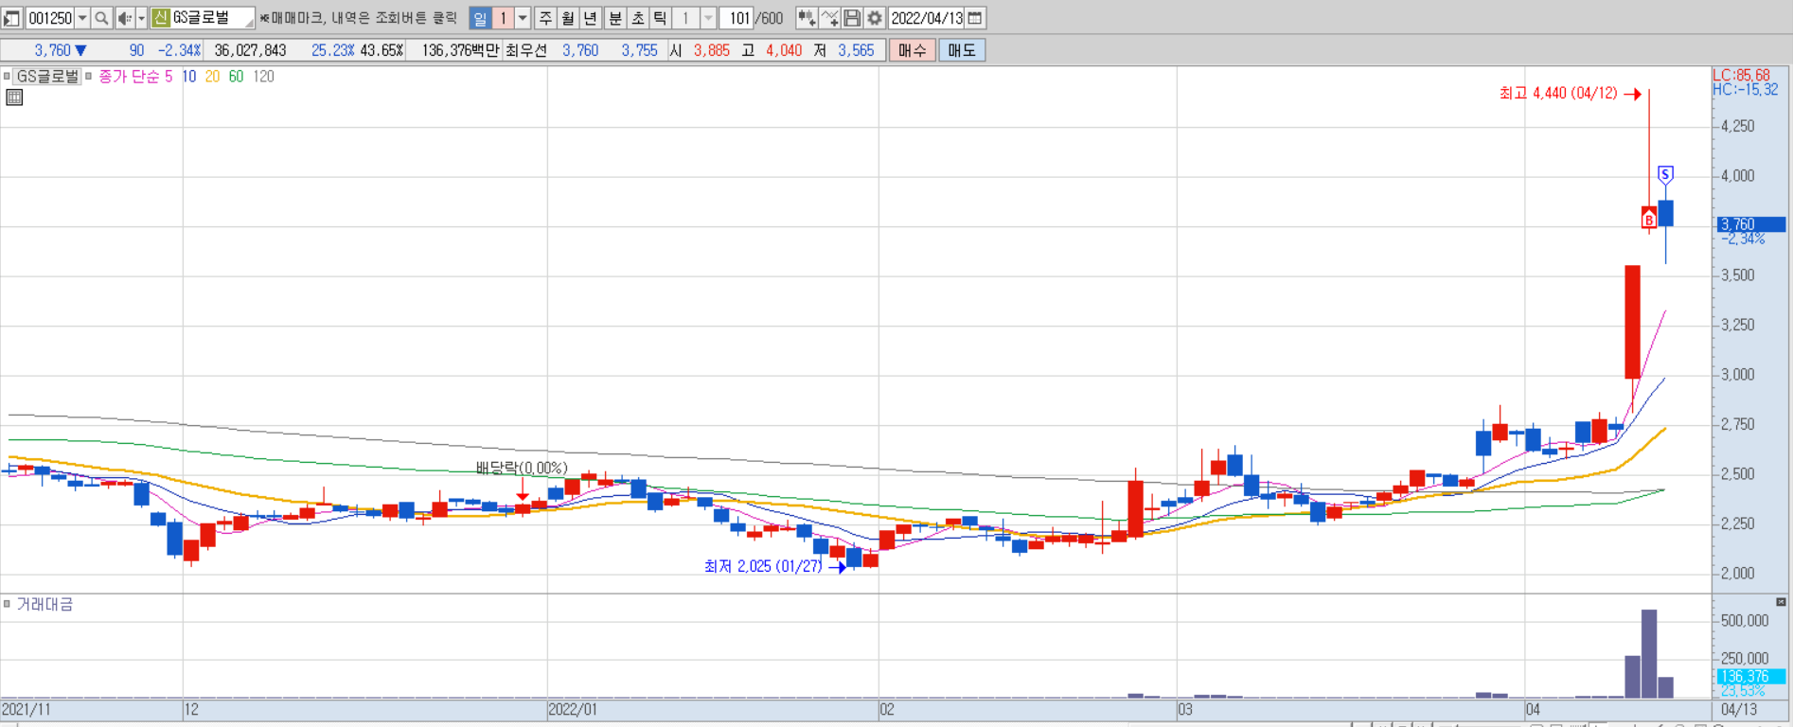Click the blue 10 moving average label

pos(189,77)
